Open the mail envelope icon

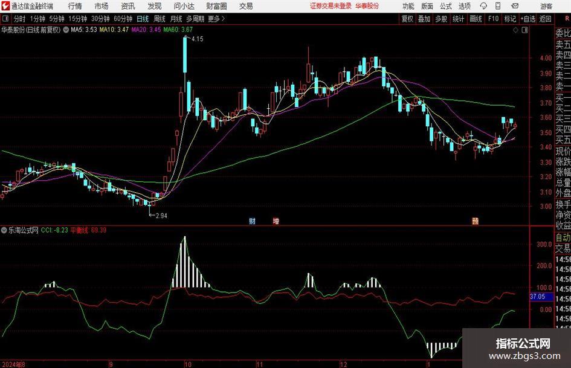click(x=515, y=6)
